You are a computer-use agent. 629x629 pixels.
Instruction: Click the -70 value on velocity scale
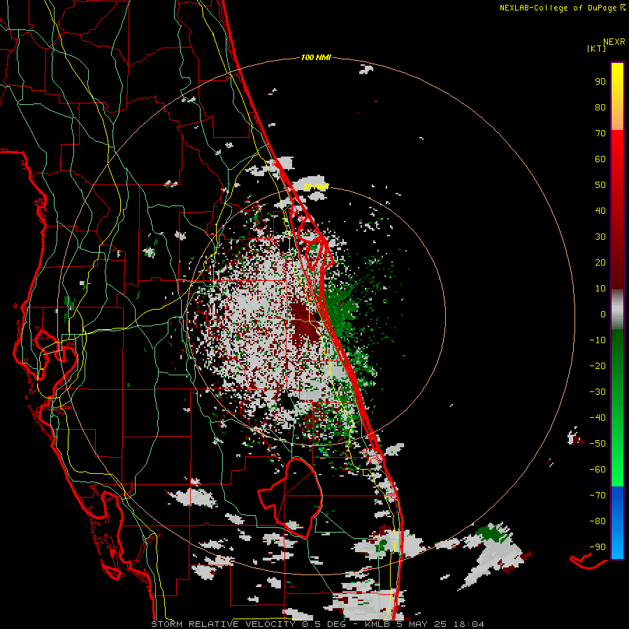click(x=598, y=496)
